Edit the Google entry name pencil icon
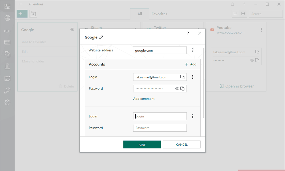285x171 pixels. point(101,37)
